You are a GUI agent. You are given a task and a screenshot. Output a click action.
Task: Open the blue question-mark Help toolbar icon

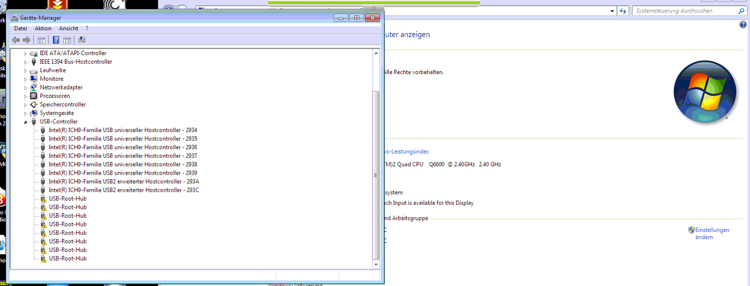point(56,40)
